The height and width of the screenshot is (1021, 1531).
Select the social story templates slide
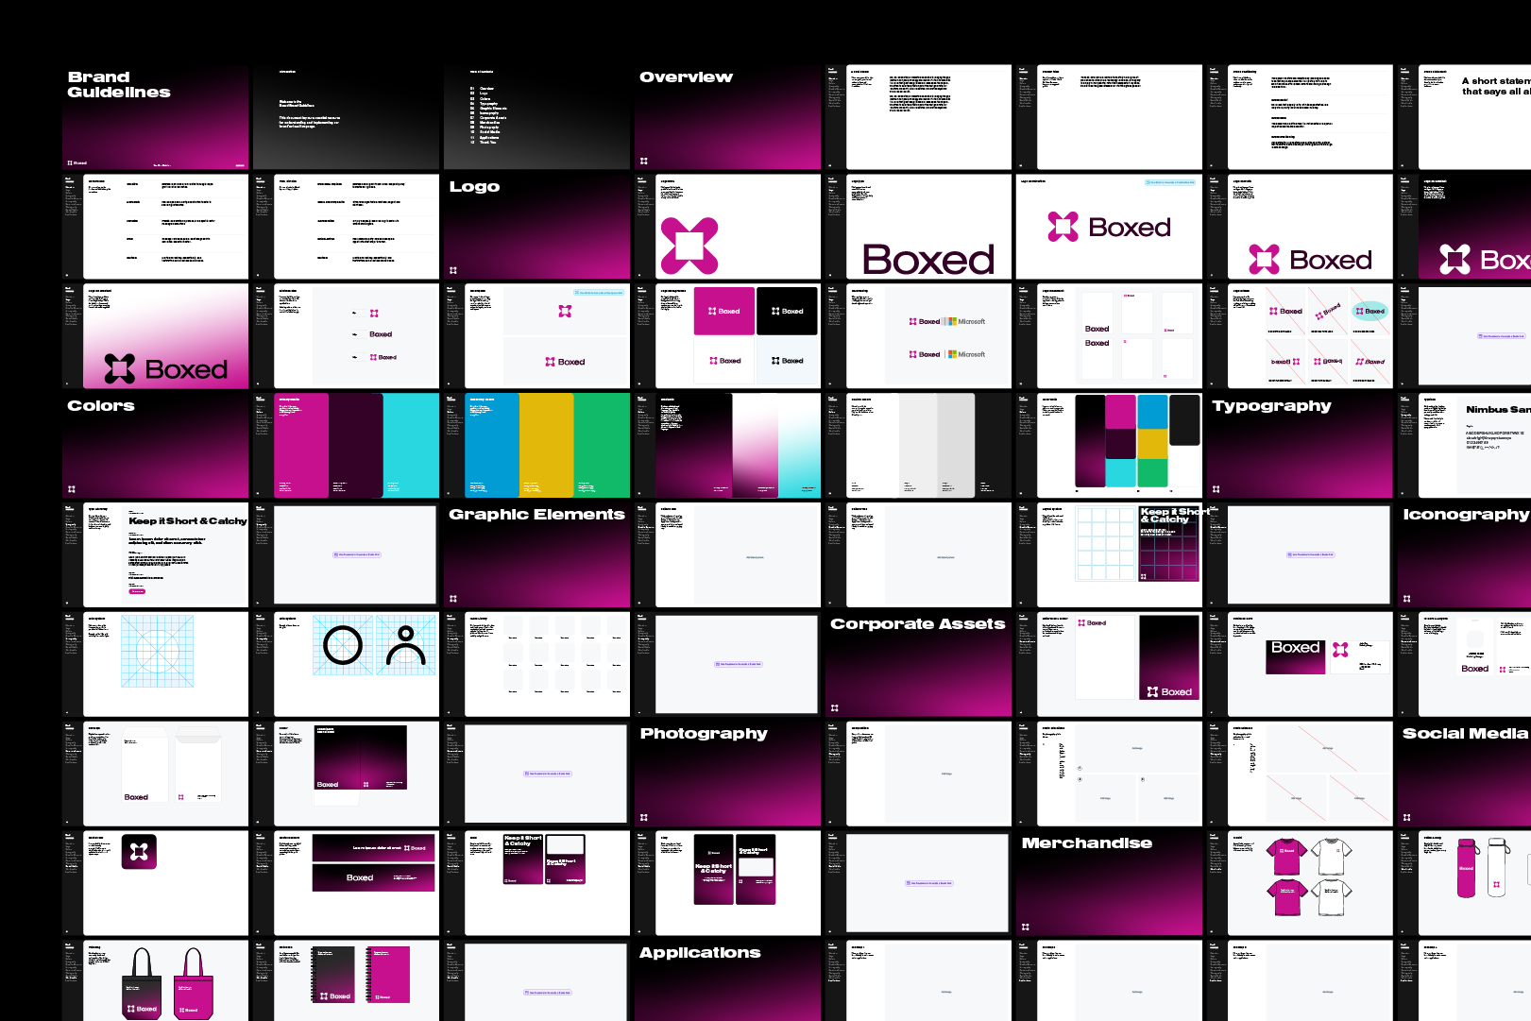pyautogui.click(x=727, y=884)
